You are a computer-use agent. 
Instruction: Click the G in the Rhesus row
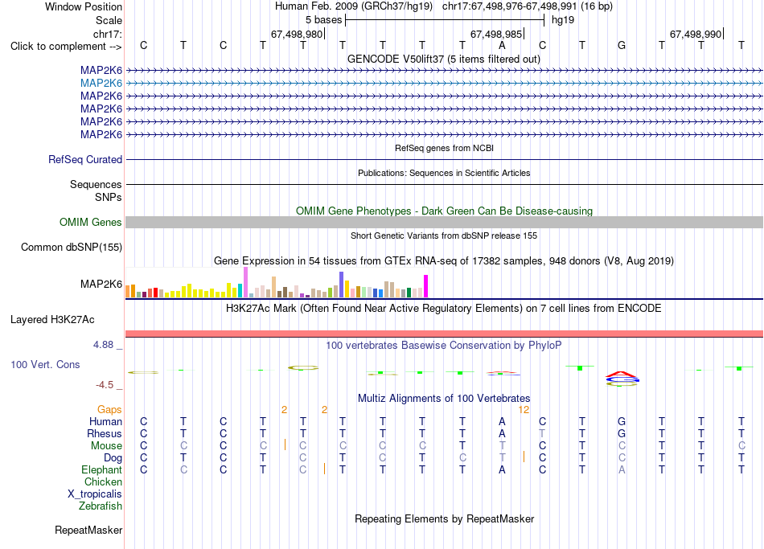pyautogui.click(x=622, y=434)
